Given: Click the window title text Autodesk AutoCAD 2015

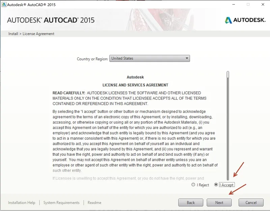Looking at the screenshot, I should coord(32,4).
